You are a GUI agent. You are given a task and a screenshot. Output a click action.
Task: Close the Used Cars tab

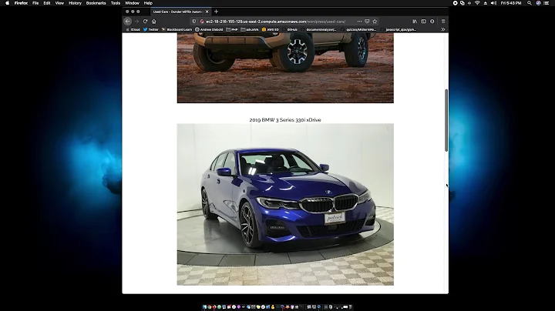pos(207,12)
